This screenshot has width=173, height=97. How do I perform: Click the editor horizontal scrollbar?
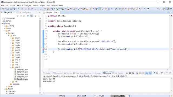(108, 69)
